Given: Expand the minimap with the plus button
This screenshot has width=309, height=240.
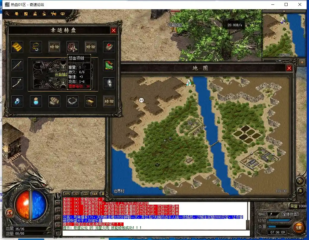Looking at the screenshot, I should (302, 62).
